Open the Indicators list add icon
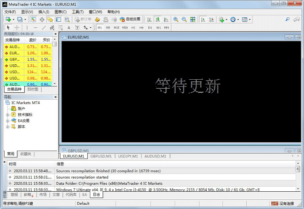The image size is (304, 209). (221, 19)
